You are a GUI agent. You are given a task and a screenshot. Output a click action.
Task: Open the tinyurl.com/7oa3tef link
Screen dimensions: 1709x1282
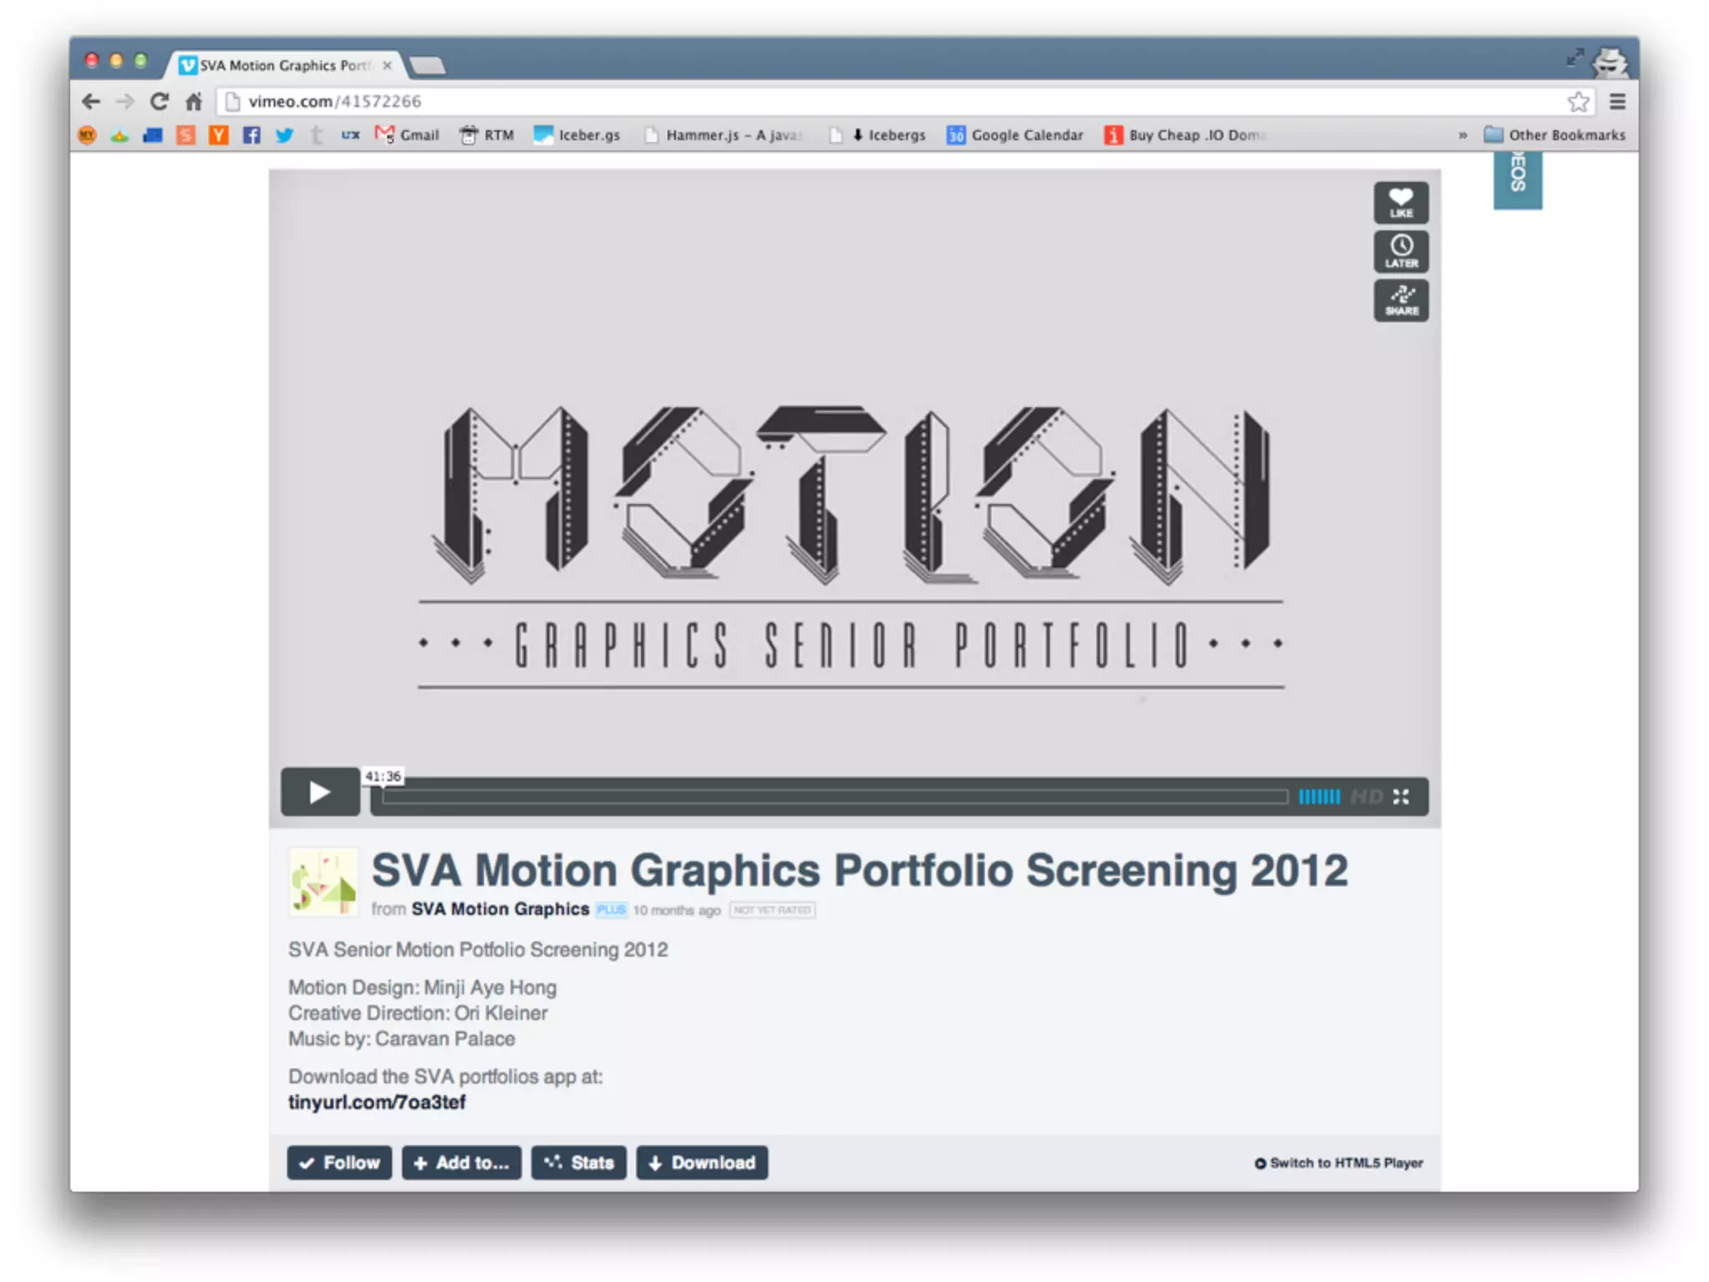(376, 1102)
